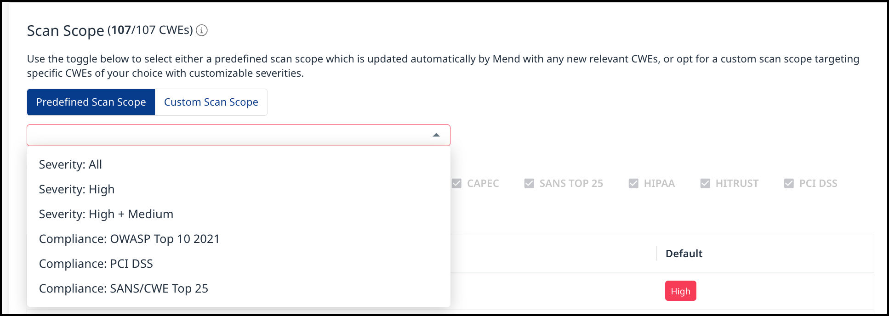Image resolution: width=889 pixels, height=316 pixels.
Task: Choose Severity: High from the list
Action: coord(77,189)
